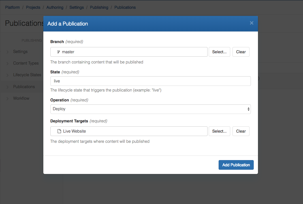The image size is (303, 204).
Task: Navigate to Platform via breadcrumb
Action: tap(12, 7)
